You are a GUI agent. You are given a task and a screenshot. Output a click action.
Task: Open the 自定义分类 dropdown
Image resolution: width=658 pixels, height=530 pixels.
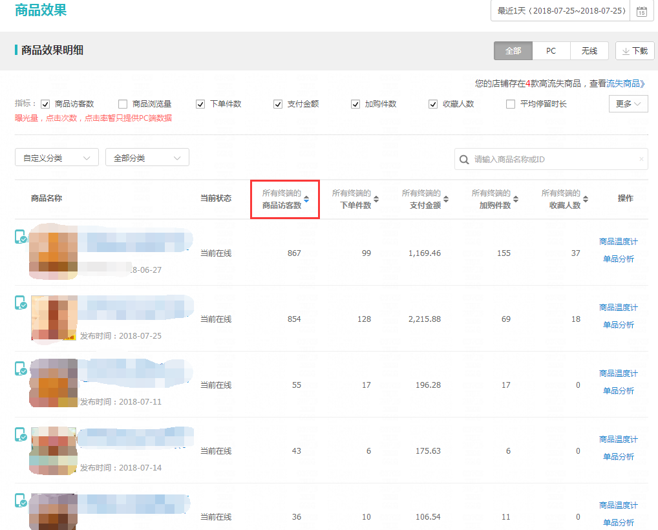point(57,158)
